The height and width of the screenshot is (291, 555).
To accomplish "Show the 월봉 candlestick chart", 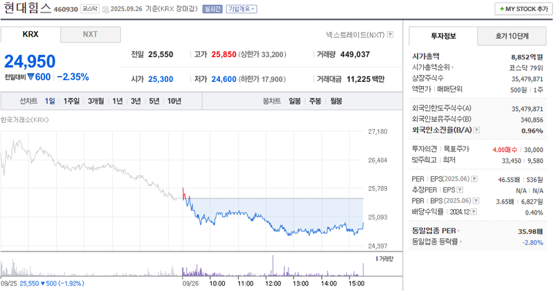I will coord(336,101).
